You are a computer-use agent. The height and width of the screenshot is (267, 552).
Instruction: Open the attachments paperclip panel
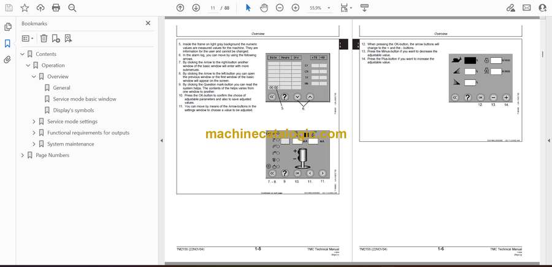(7, 60)
